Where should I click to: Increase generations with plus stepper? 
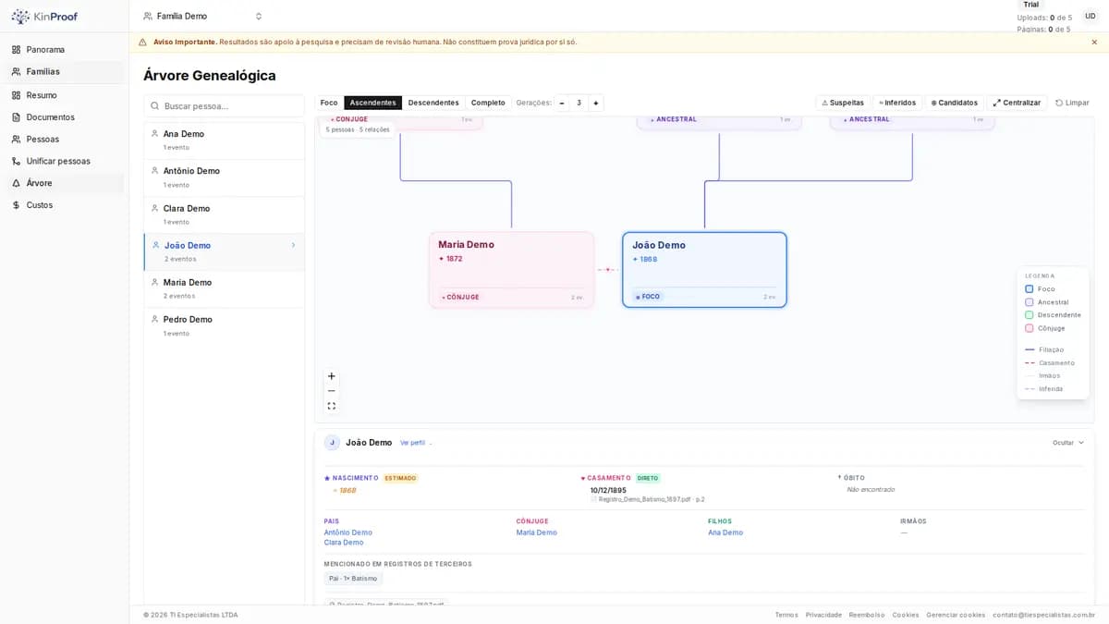pos(595,103)
